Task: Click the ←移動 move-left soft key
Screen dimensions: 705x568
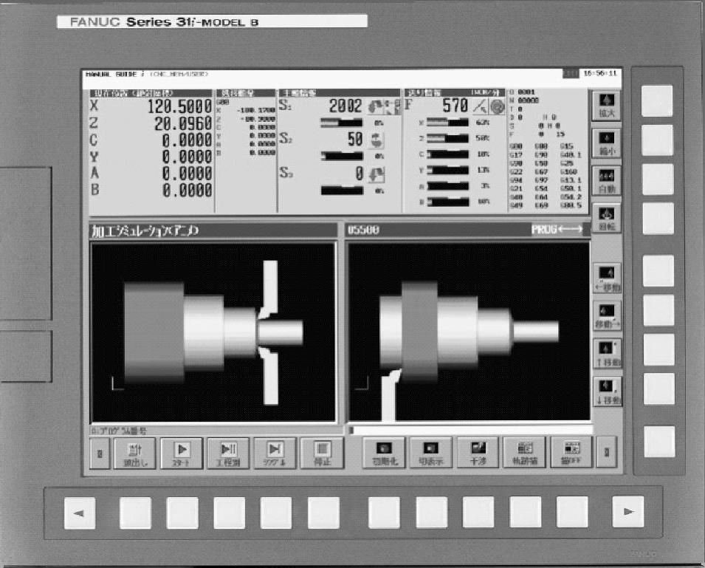Action: tap(608, 278)
